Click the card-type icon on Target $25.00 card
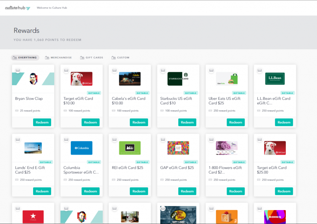Image resolution: width=317 pixels, height=224 pixels. coord(260,139)
